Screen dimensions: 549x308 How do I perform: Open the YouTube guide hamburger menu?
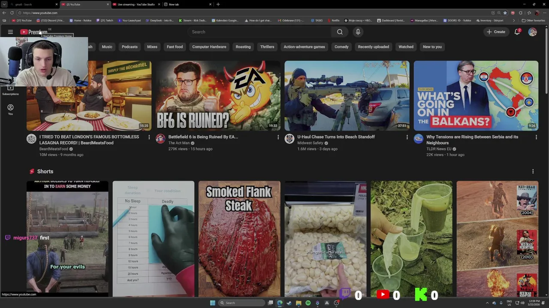[x=10, y=32]
